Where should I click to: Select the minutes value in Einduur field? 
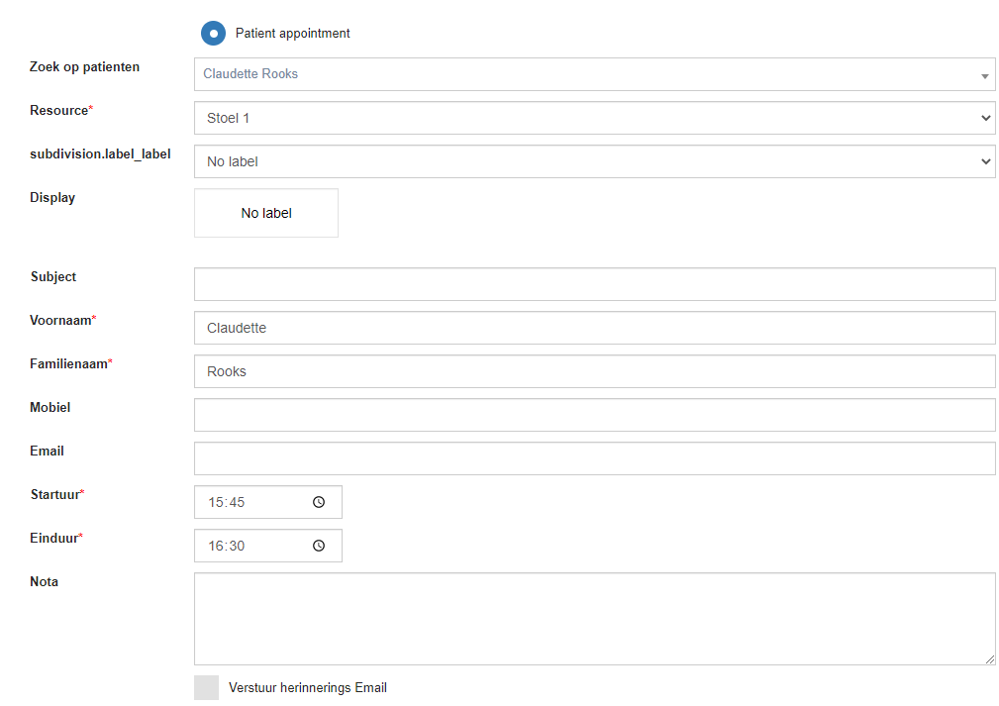point(237,546)
